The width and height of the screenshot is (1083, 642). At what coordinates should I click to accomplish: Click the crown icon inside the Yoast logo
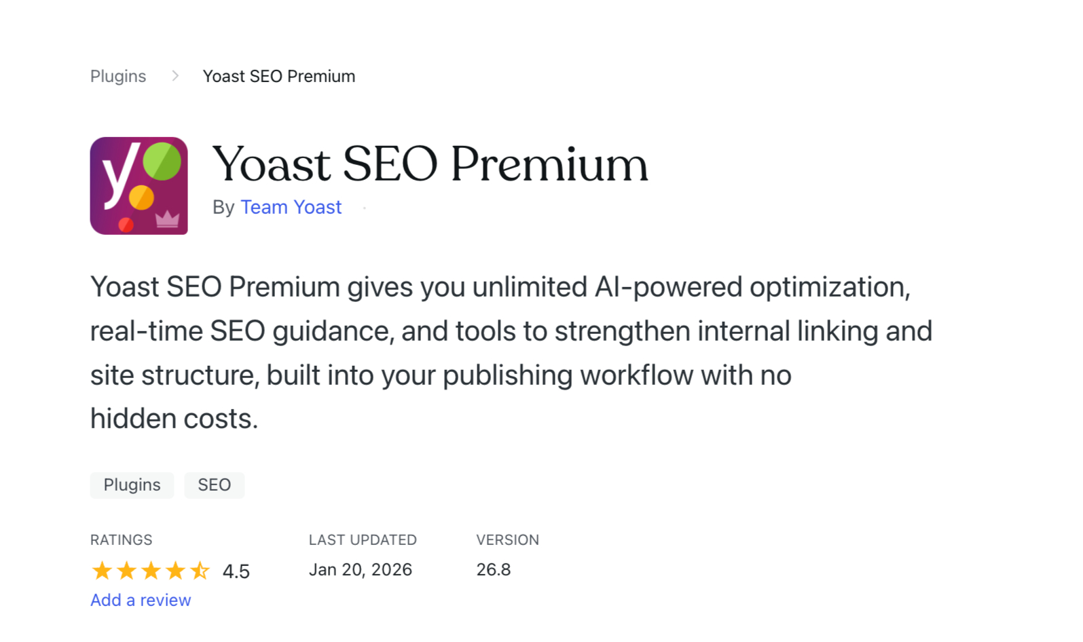167,219
